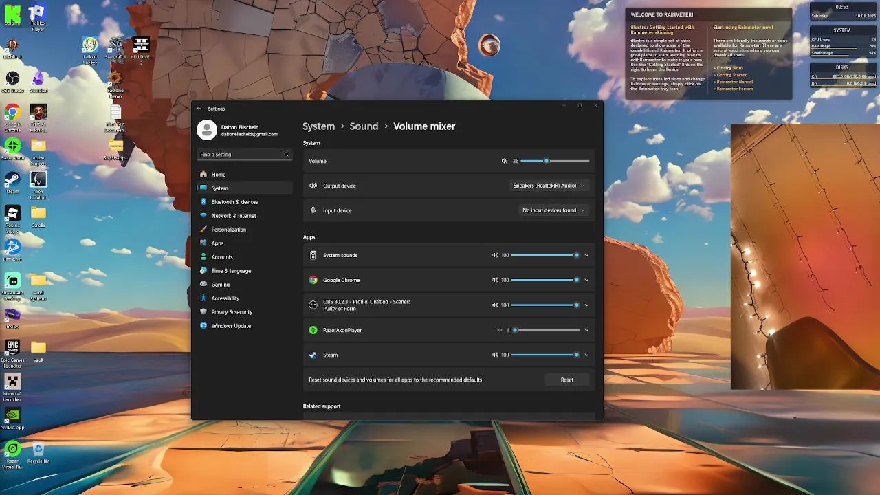Open Privacy & security settings

[245, 312]
